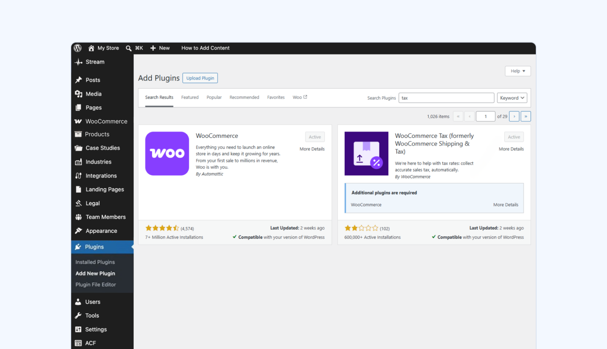Click the WooCommerce Tax plugin thumbnail

pos(366,154)
